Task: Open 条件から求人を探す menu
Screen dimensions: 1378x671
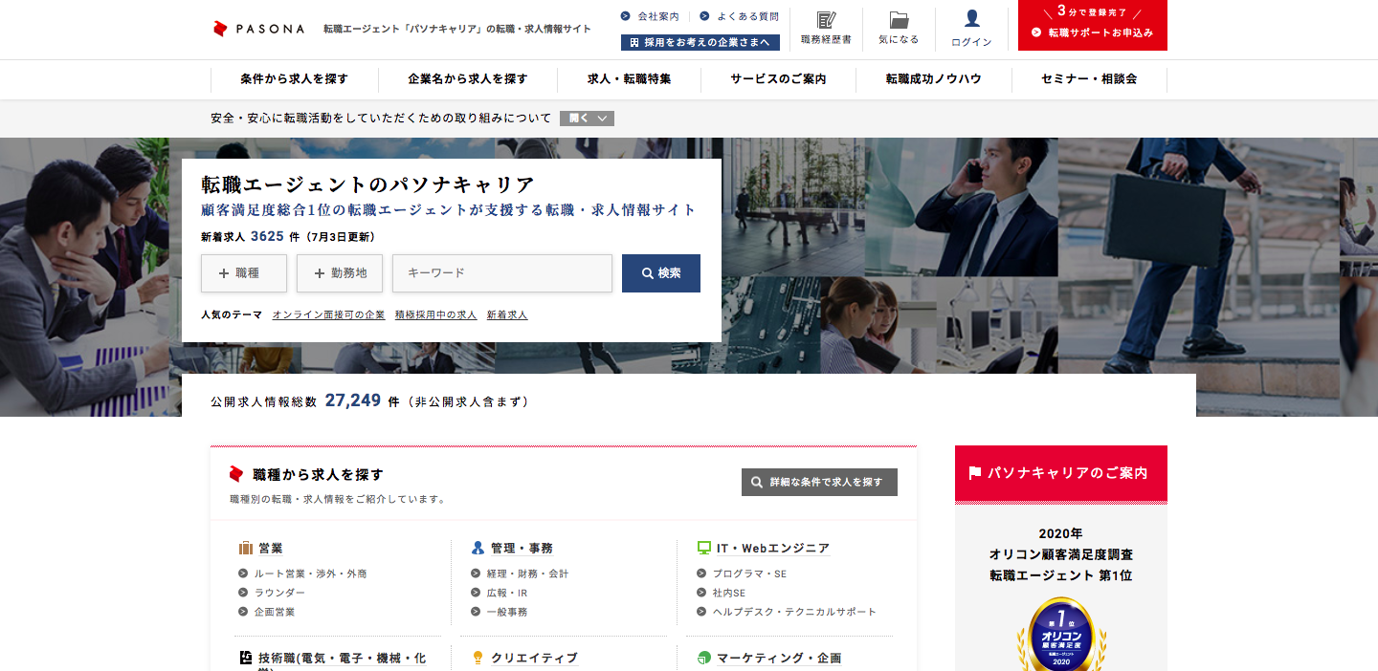Action: [x=294, y=79]
